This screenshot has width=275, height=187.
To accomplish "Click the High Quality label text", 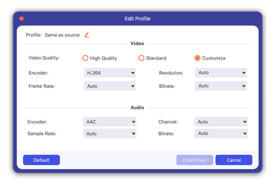I will tap(104, 58).
